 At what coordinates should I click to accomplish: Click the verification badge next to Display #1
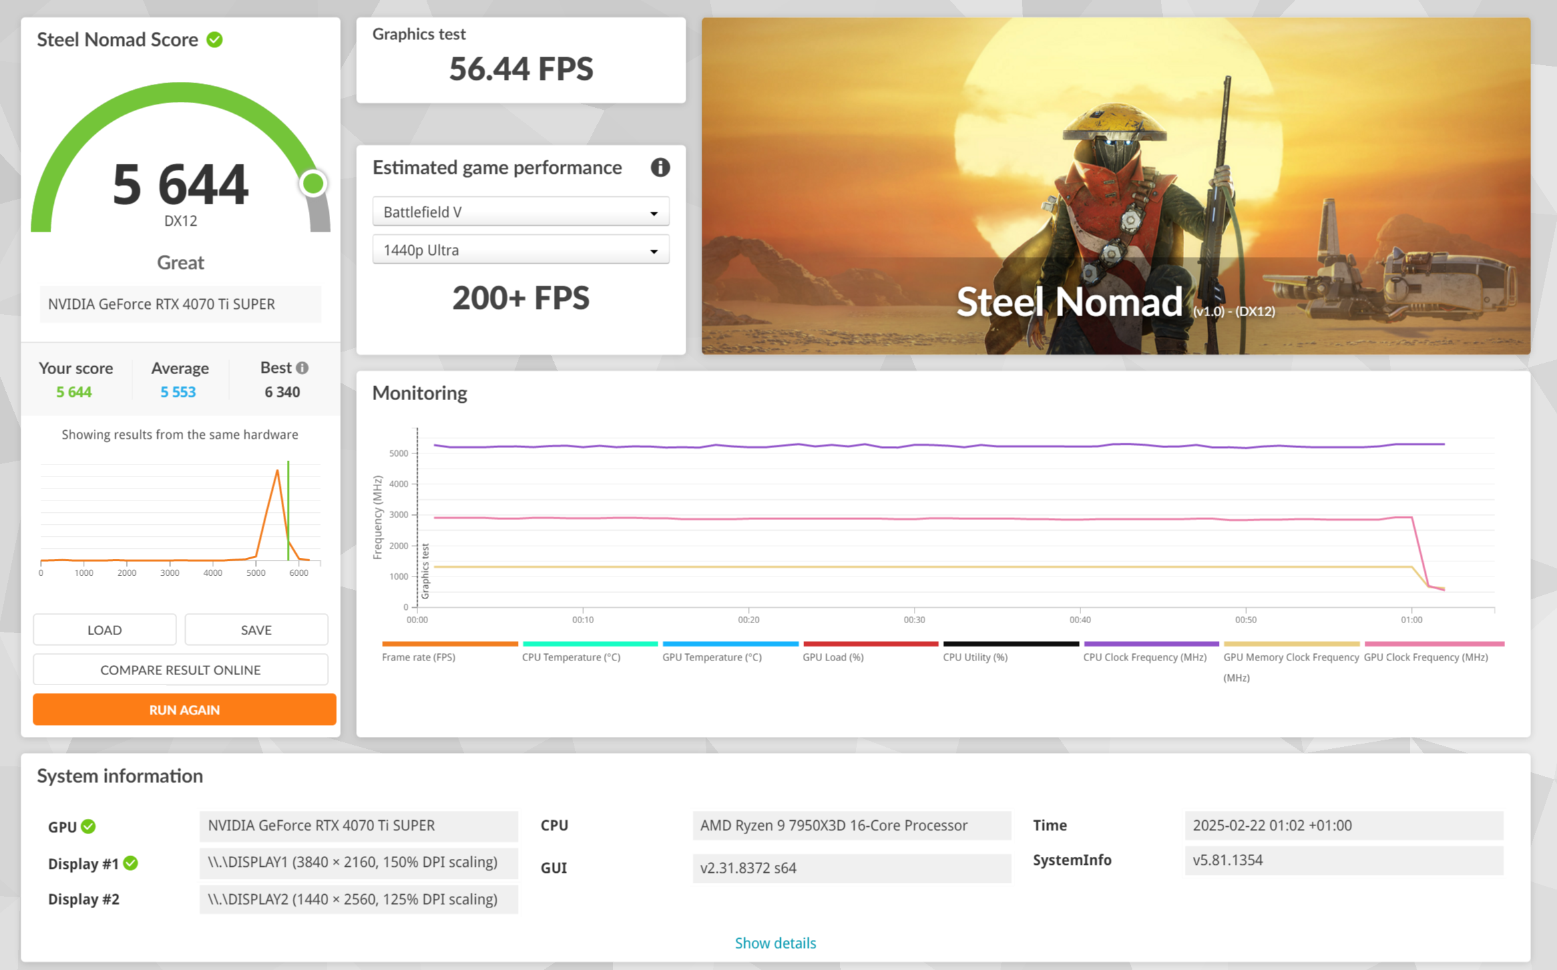[x=132, y=863]
